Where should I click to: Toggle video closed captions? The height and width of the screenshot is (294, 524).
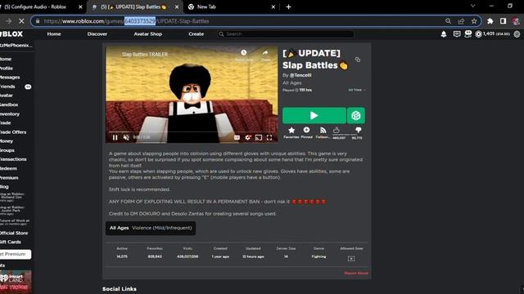[237, 137]
